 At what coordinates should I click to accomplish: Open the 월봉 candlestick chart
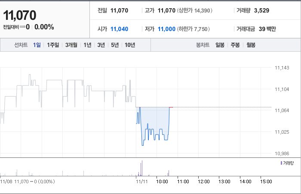click(251, 45)
